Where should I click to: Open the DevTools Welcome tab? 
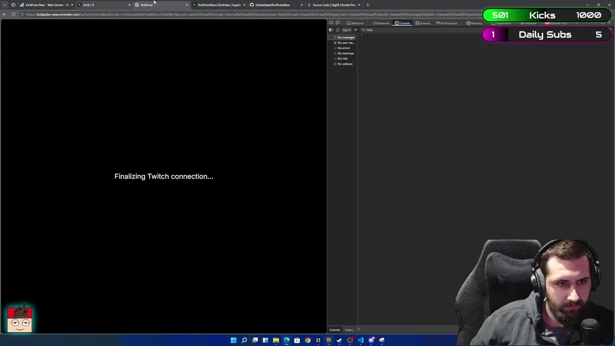click(356, 23)
